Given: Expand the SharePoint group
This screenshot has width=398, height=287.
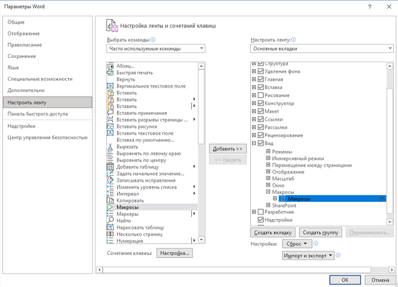Looking at the screenshot, I should [268, 205].
